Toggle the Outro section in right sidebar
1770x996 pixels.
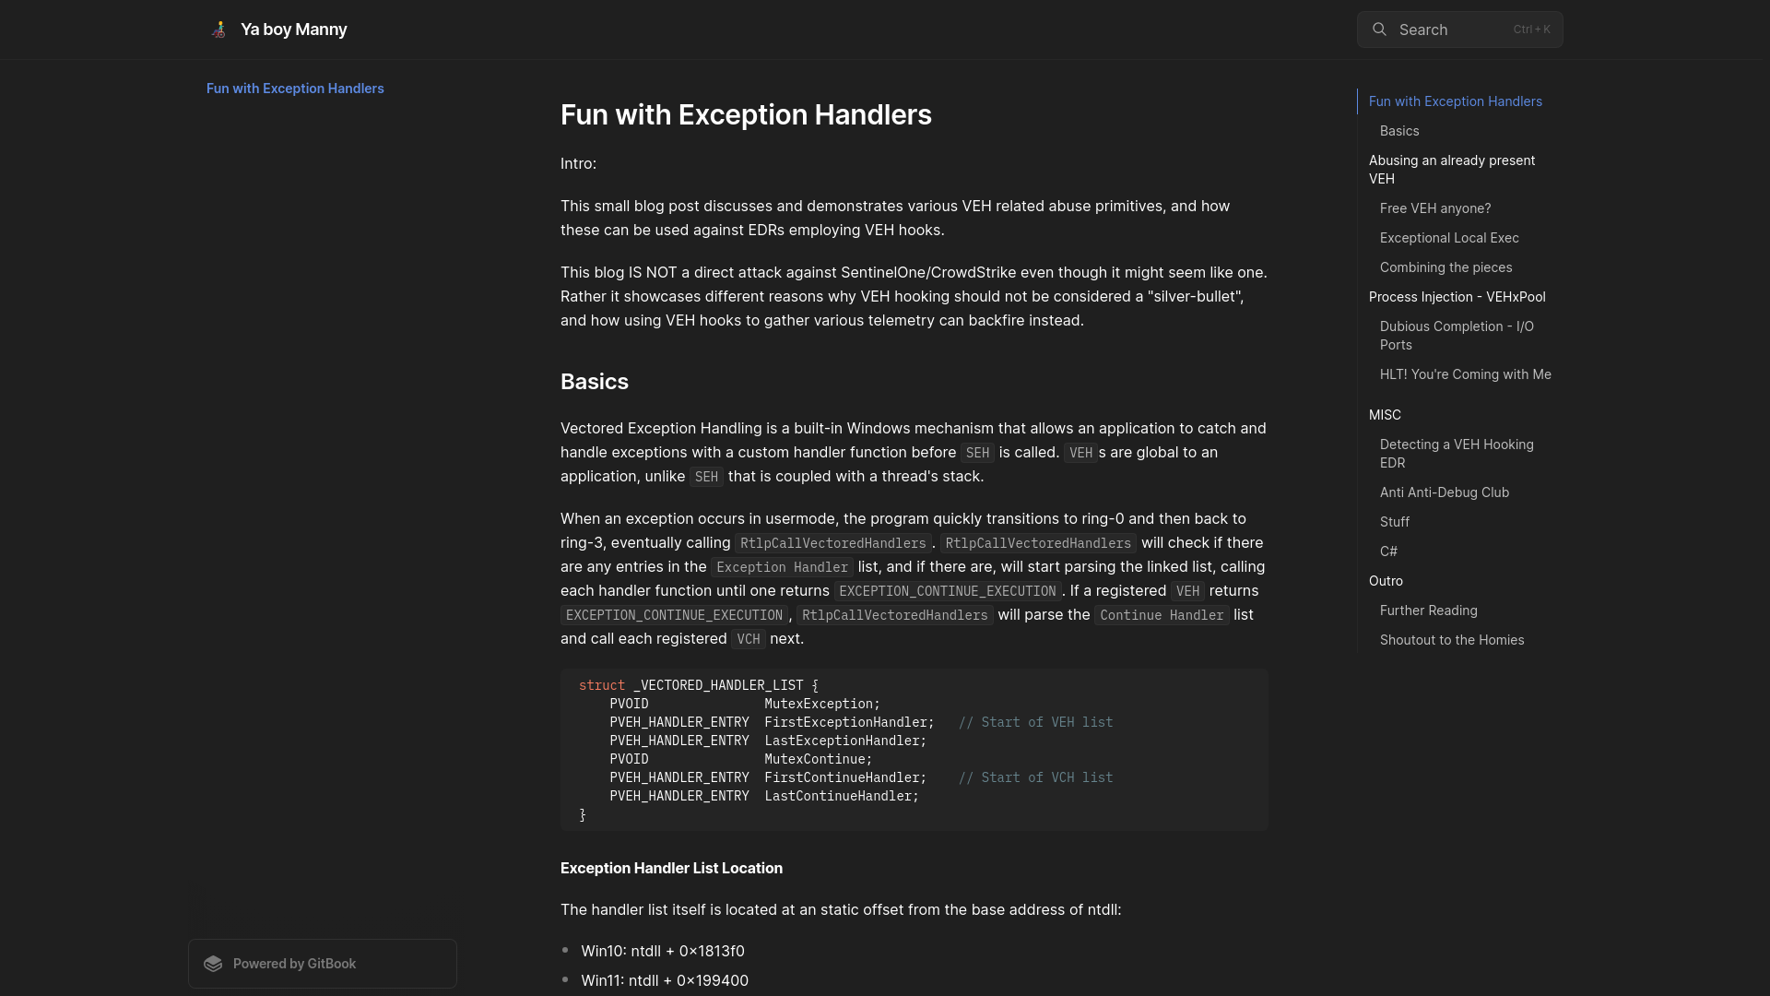(x=1385, y=581)
